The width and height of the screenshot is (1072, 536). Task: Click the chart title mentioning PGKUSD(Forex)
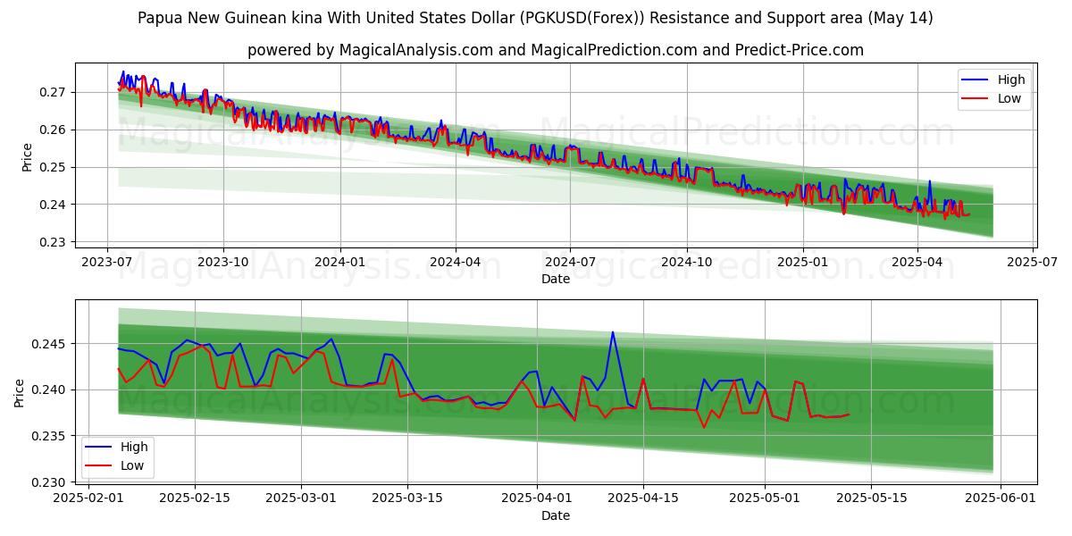(x=536, y=18)
